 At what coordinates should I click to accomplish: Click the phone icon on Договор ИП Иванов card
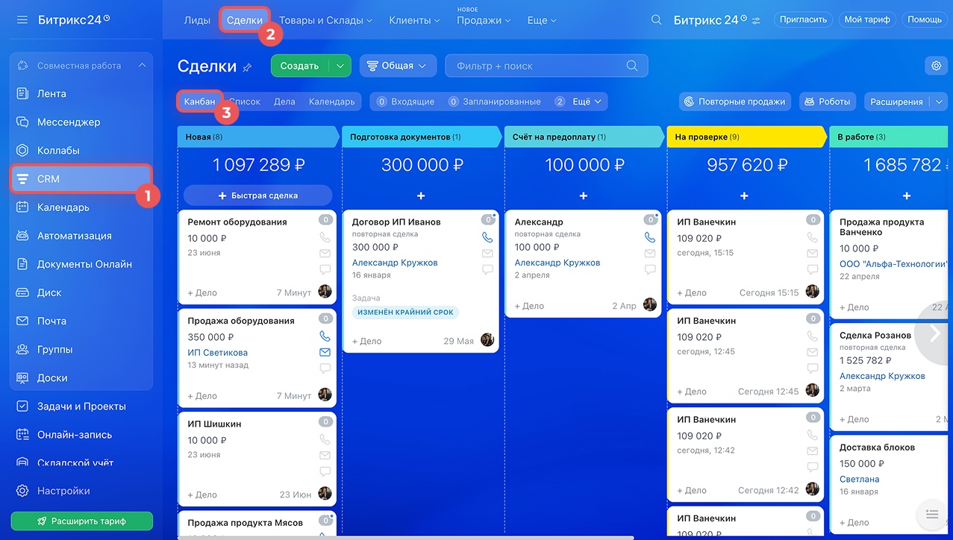coord(487,238)
